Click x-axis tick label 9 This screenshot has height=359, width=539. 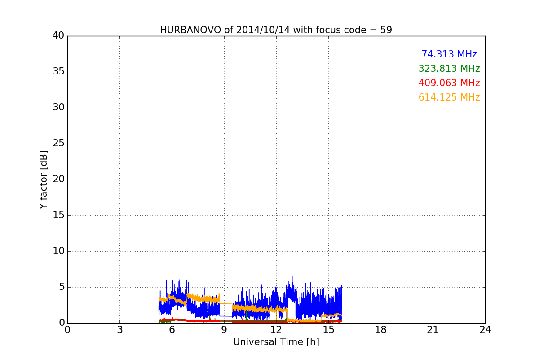tap(224, 330)
